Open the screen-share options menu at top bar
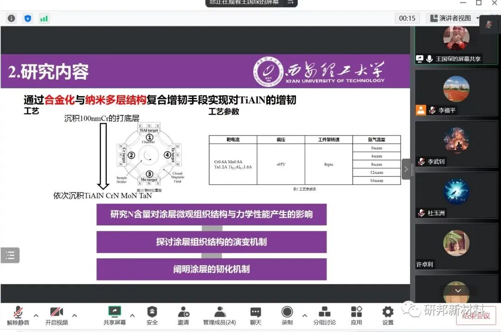The image size is (501, 332). [x=290, y=2]
